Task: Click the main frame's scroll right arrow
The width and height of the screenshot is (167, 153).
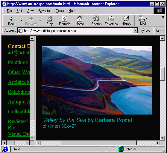Action: 158,143
